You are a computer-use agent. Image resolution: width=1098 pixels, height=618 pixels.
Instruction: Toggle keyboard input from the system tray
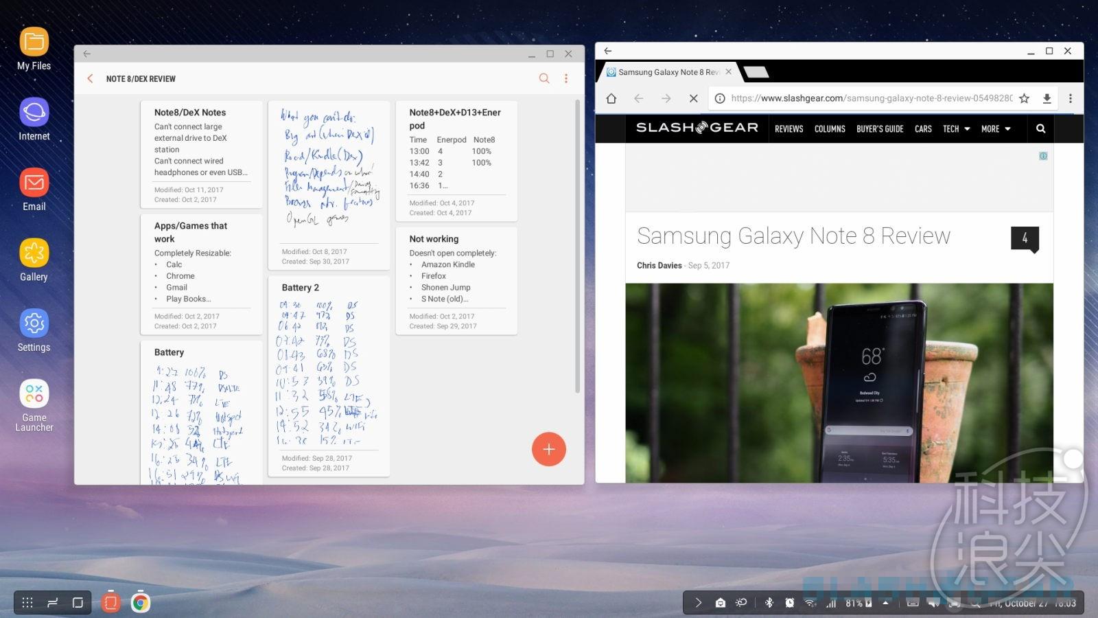(913, 602)
